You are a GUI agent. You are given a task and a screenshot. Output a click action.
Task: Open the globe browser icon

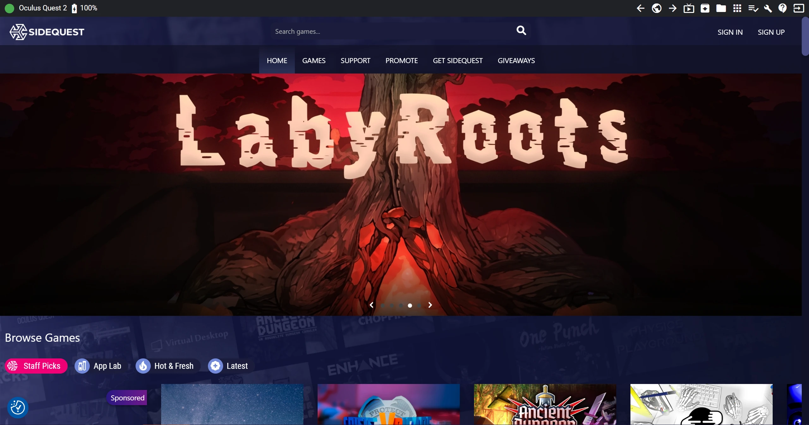pos(657,8)
